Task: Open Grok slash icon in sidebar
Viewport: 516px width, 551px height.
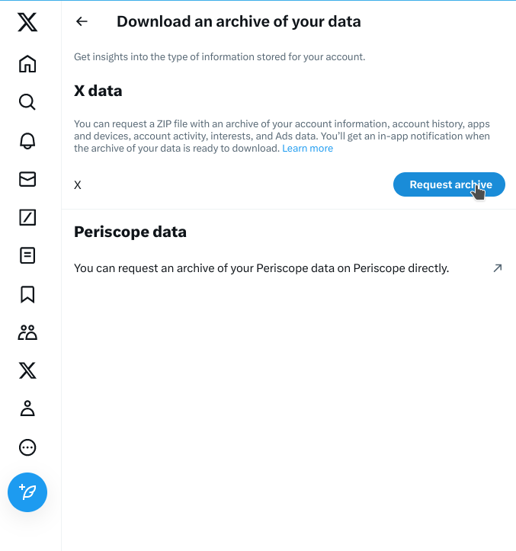Action: (x=27, y=217)
